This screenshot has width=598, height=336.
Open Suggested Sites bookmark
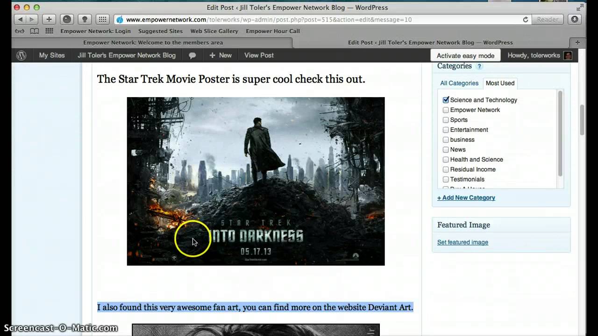pos(160,31)
